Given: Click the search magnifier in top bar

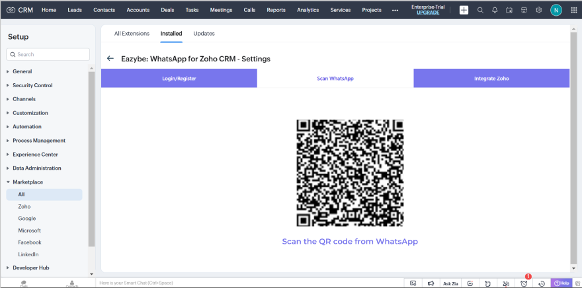Looking at the screenshot, I should click(x=480, y=10).
